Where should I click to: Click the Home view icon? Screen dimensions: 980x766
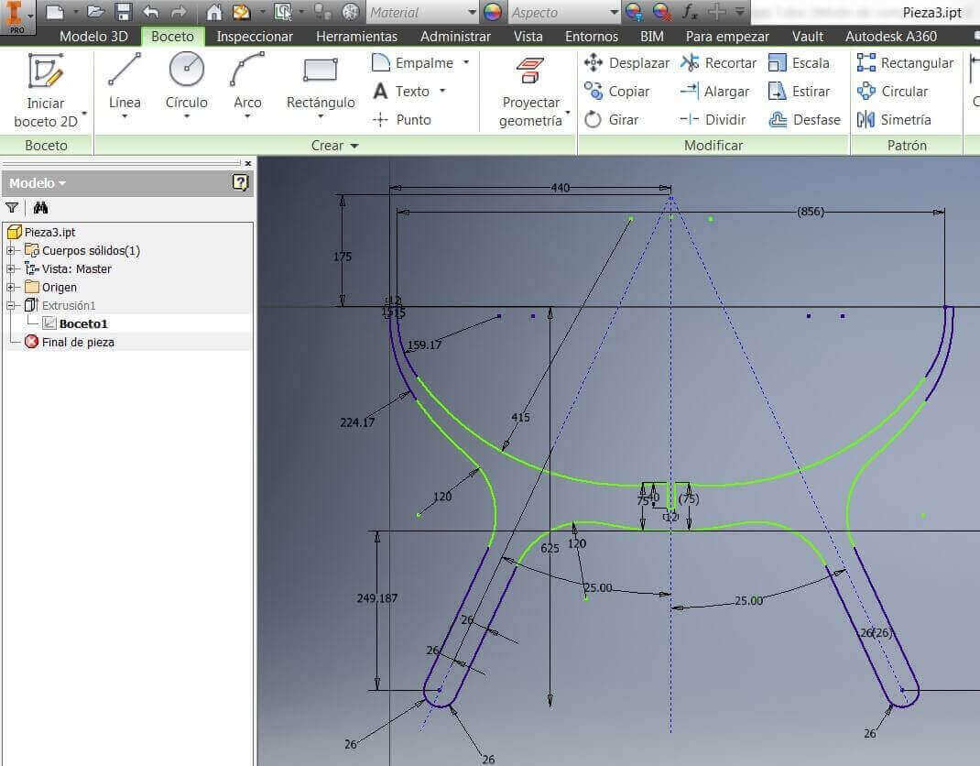pos(214,12)
